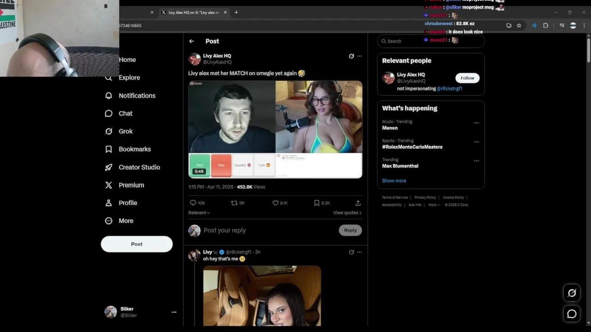The height and width of the screenshot is (332, 591).
Task: Click the Creator Studio rocket icon
Action: [x=109, y=167]
